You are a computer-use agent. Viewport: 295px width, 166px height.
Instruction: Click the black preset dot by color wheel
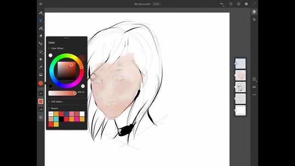(x=50, y=86)
